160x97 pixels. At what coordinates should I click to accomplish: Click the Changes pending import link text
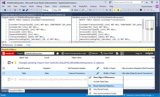61,63
